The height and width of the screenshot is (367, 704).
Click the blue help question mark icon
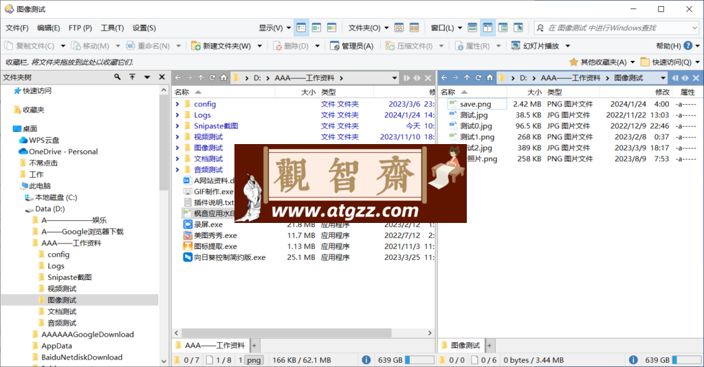click(x=687, y=46)
